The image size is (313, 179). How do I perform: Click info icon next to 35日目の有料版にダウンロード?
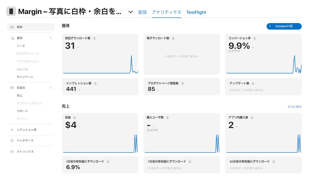(x=274, y=162)
